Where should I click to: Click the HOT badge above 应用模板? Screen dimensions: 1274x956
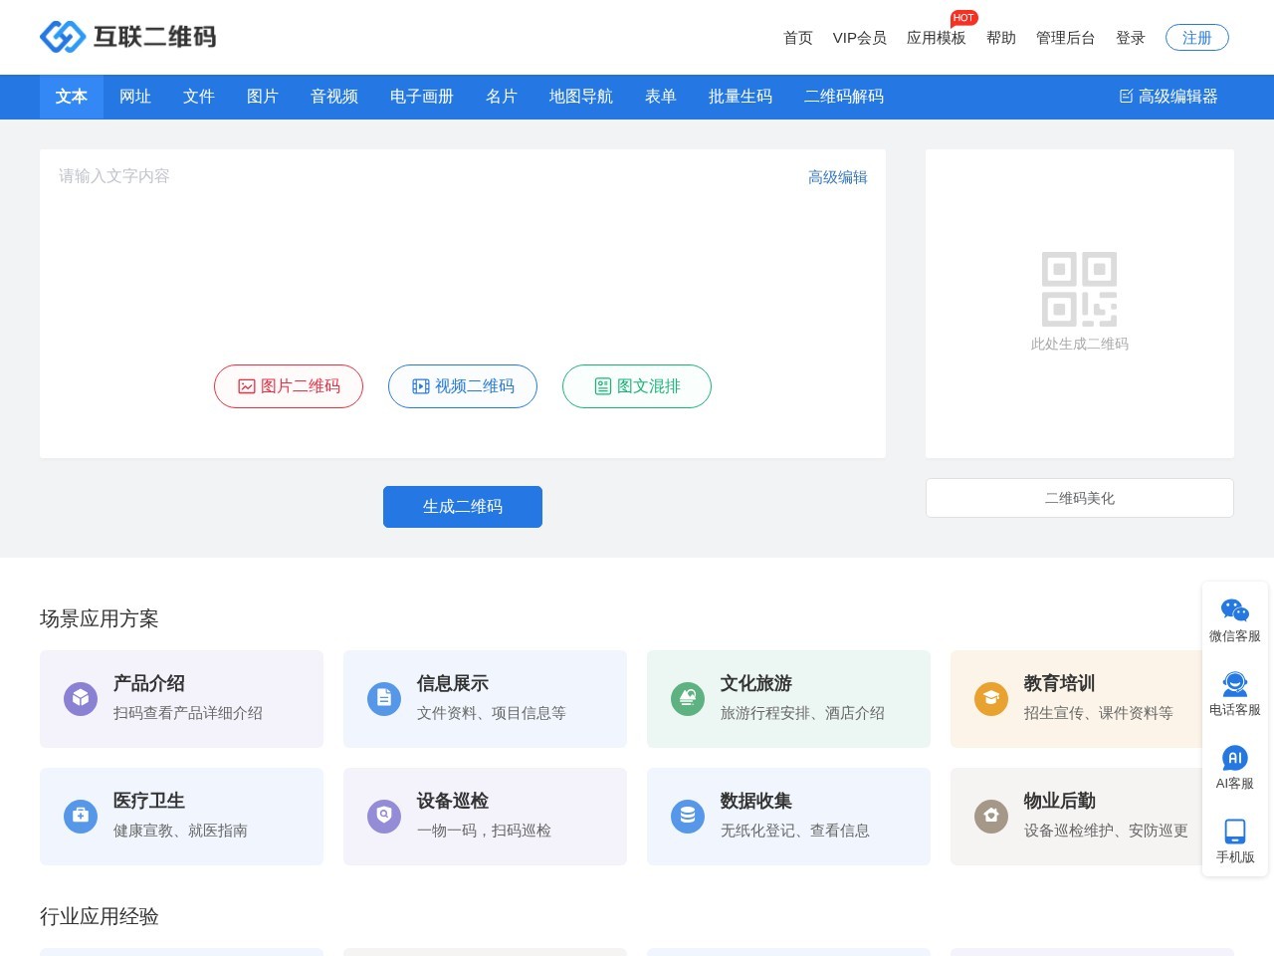pyautogui.click(x=963, y=18)
